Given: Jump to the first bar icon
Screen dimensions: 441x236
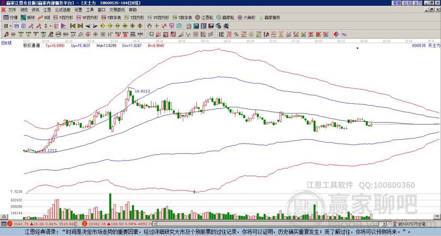Looking at the screenshot, I should pos(72,26).
